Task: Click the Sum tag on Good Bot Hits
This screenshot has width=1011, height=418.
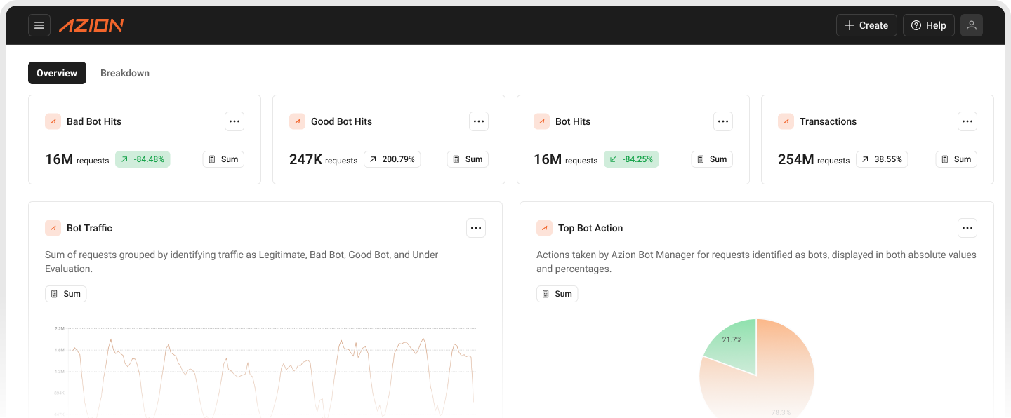Action: click(x=468, y=159)
